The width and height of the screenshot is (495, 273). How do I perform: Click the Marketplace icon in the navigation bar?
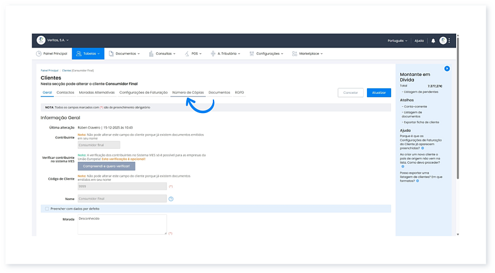[x=295, y=54]
